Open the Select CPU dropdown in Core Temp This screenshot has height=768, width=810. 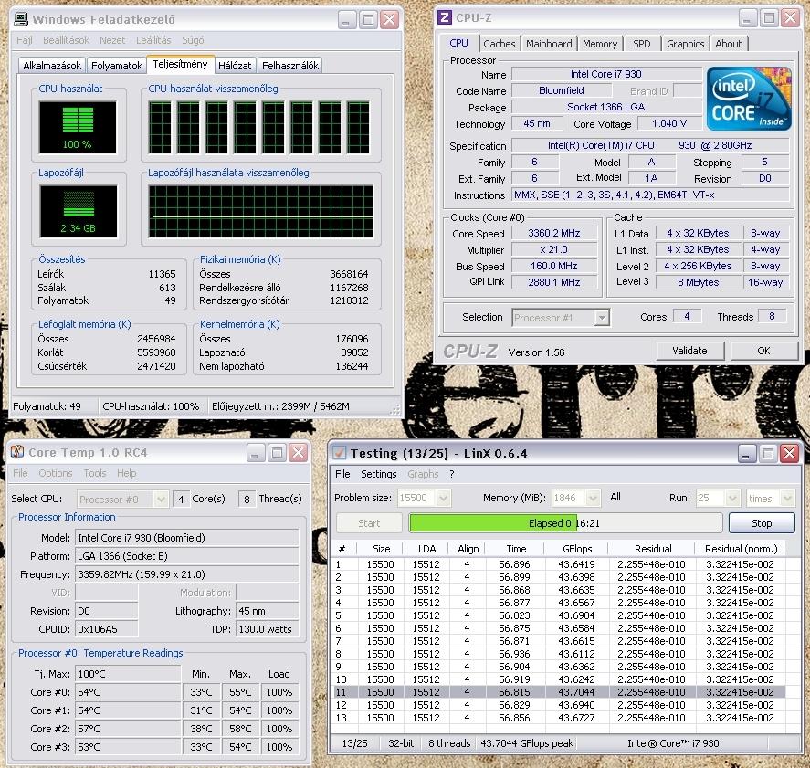click(161, 499)
